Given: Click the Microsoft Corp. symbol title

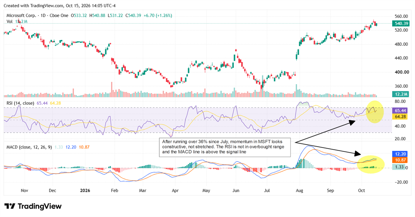Looking at the screenshot, I should [21, 15].
